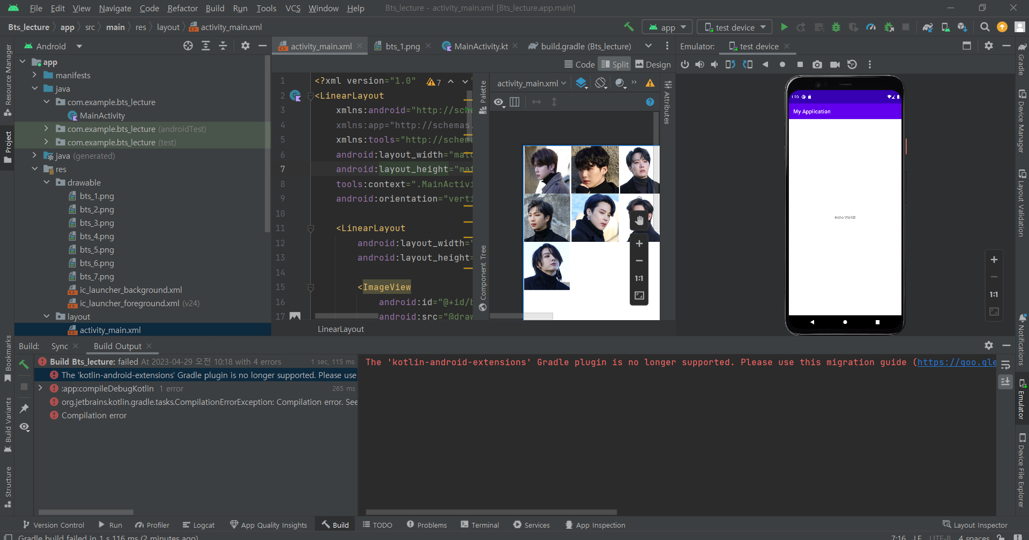This screenshot has height=540, width=1029.
Task: Run the app with the green play button
Action: 784,27
